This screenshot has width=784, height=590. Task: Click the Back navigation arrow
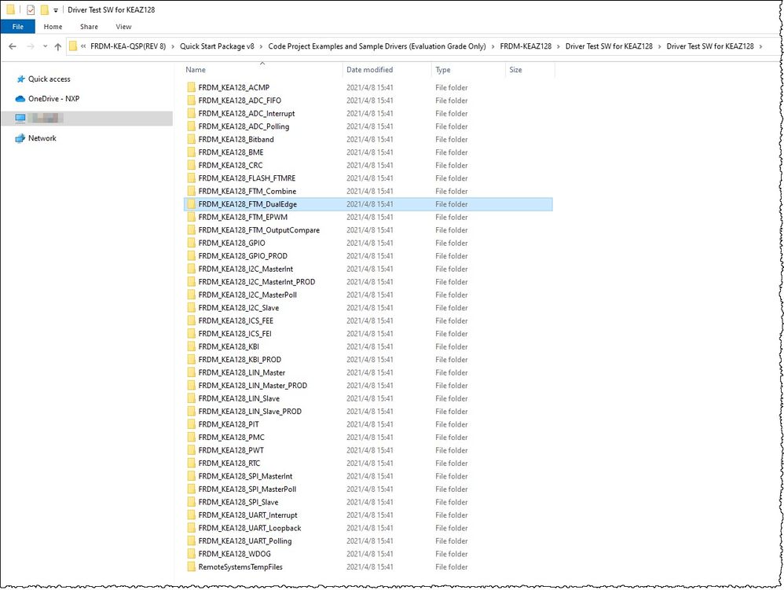click(13, 46)
